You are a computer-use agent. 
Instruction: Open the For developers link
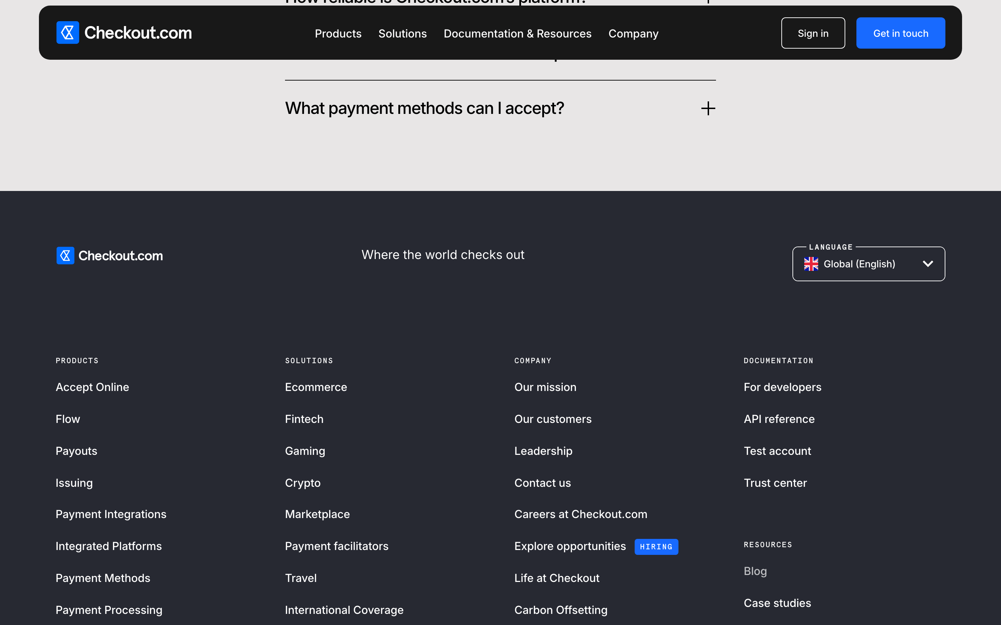(x=782, y=387)
